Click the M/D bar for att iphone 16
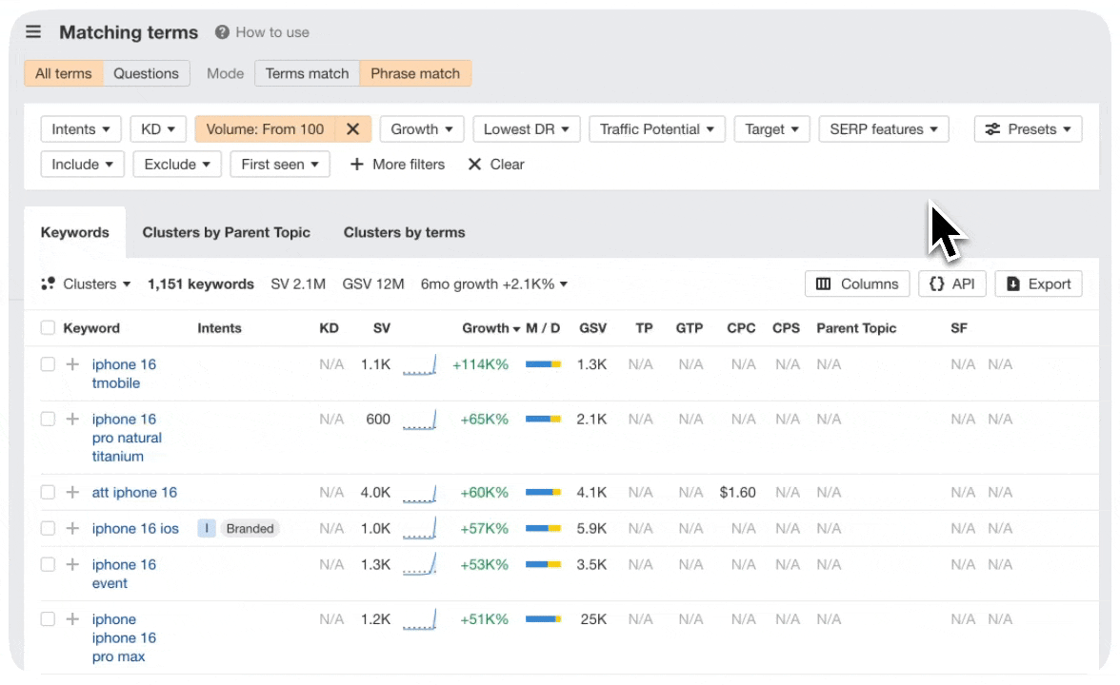 coord(543,493)
